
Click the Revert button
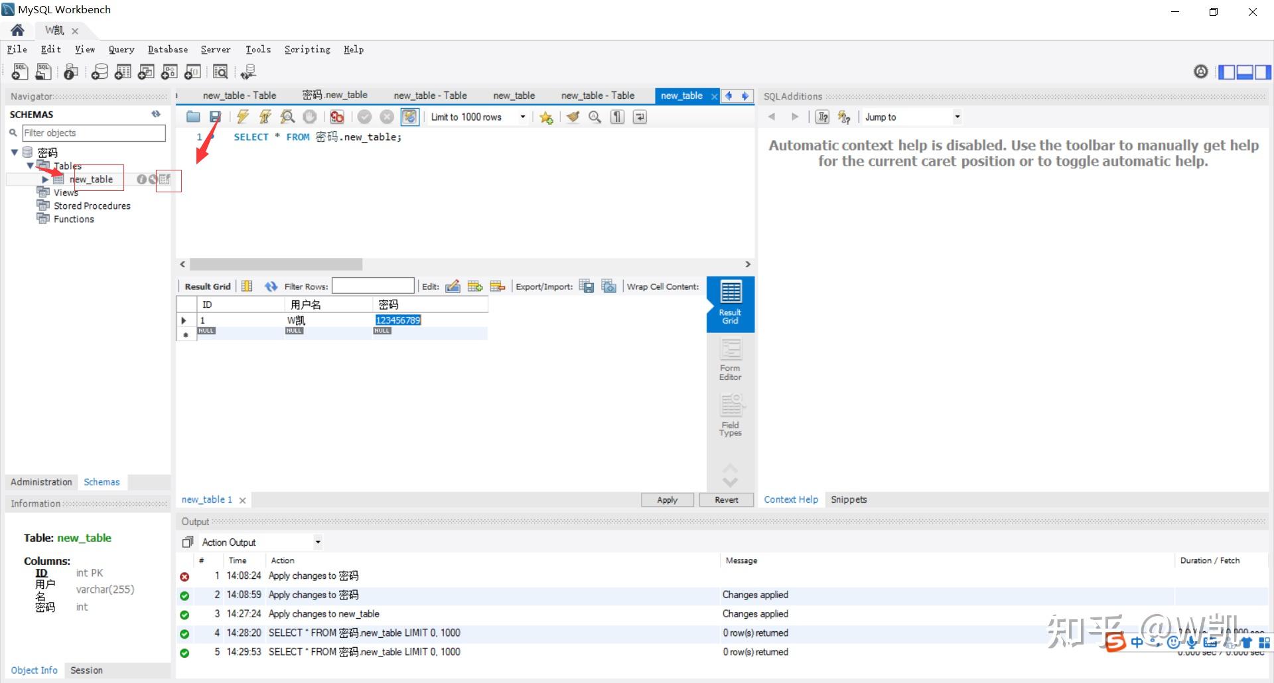[x=727, y=500]
